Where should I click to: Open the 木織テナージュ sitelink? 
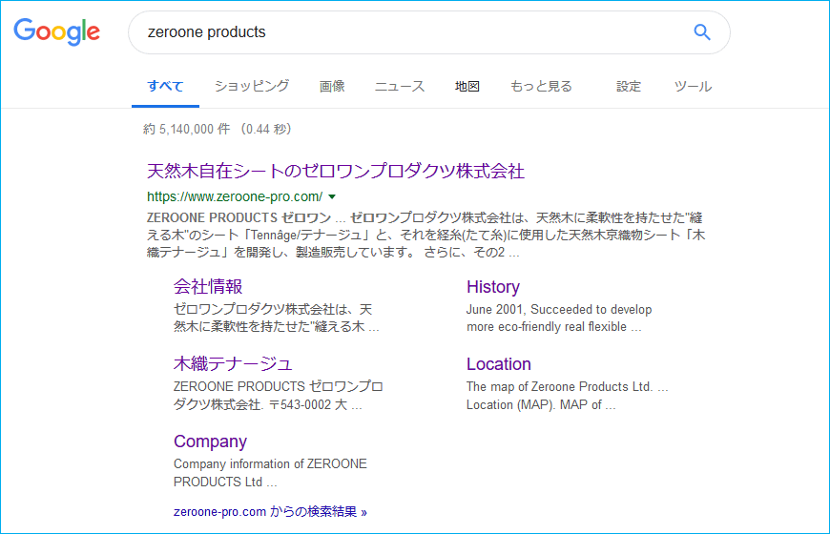coord(233,363)
